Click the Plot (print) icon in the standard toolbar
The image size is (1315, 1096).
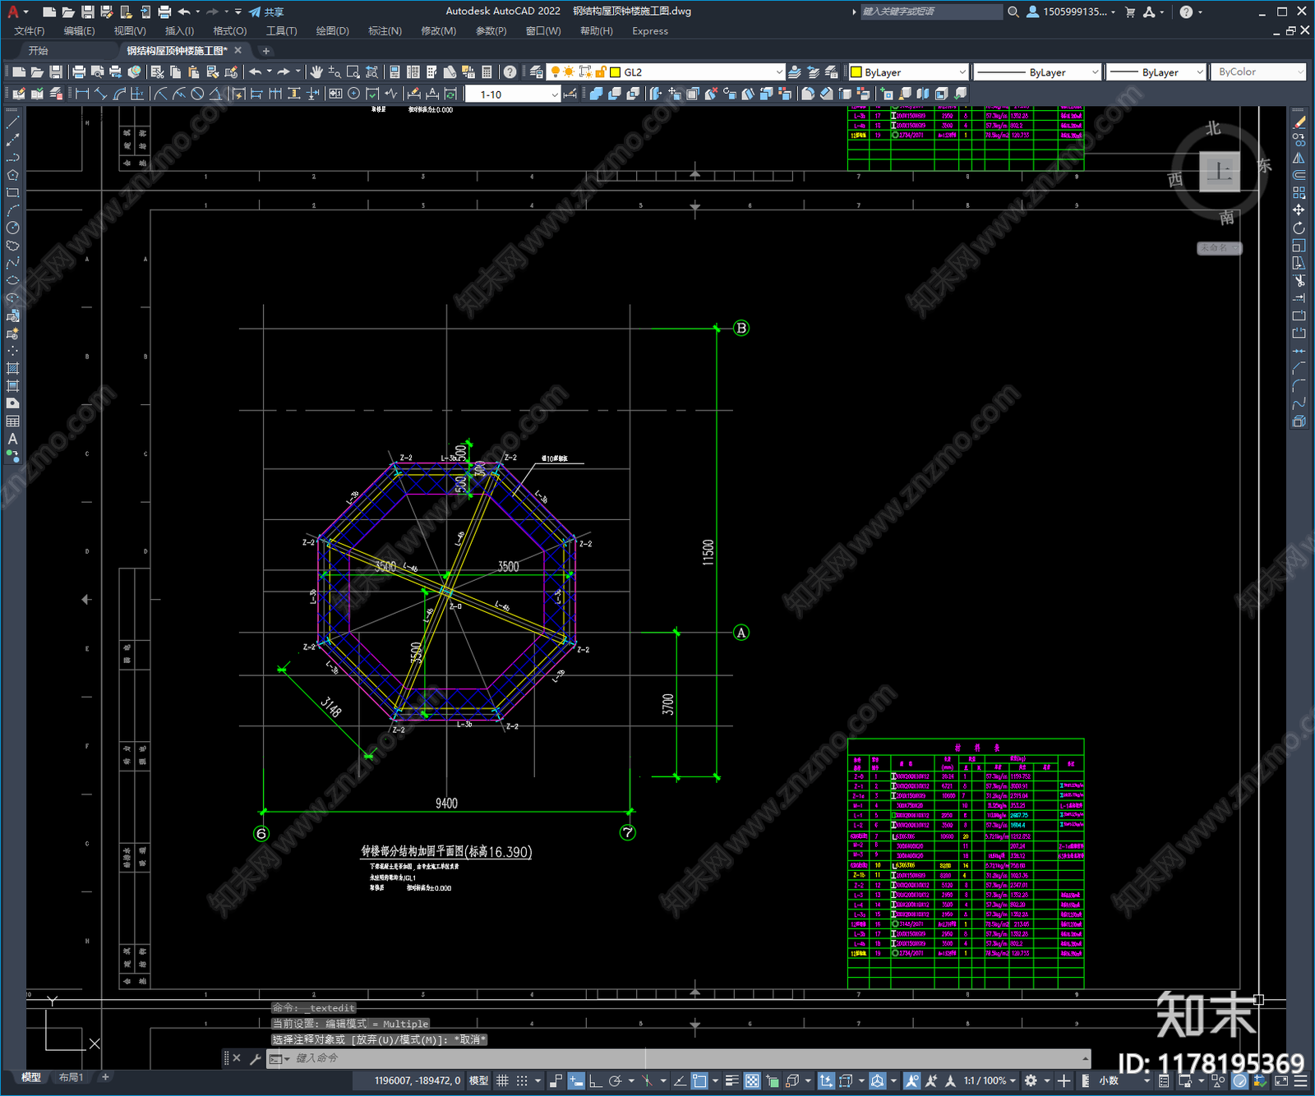coord(79,72)
